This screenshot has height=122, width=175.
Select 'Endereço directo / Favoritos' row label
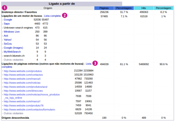click(19, 12)
